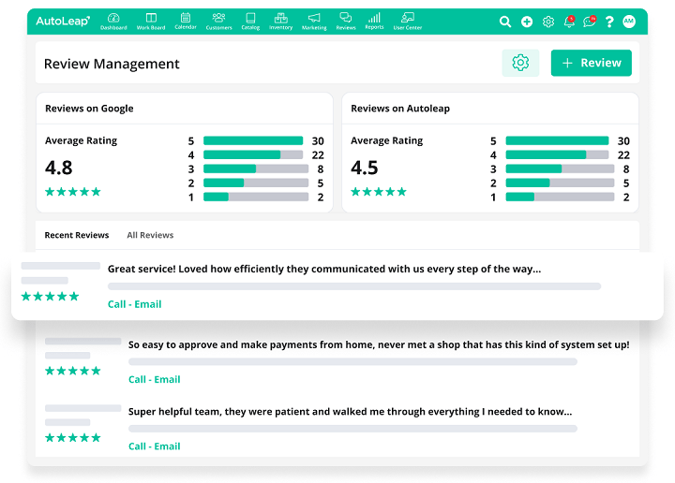
Task: Navigate to Inventory
Action: [x=280, y=21]
